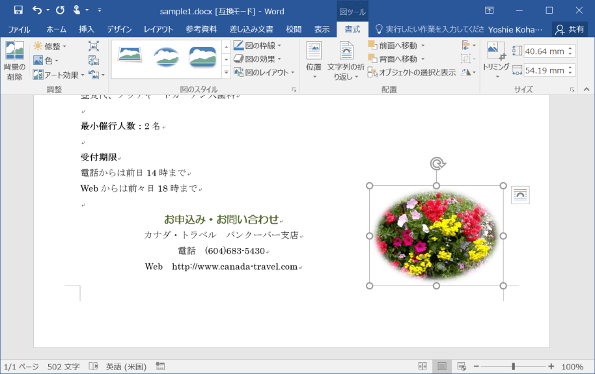Click 前面へ移動 bring forward button
The height and width of the screenshot is (374, 595).
click(x=393, y=46)
